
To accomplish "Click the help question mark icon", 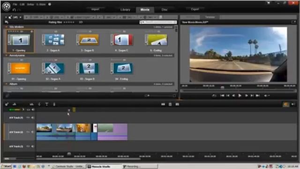I will (50, 4).
